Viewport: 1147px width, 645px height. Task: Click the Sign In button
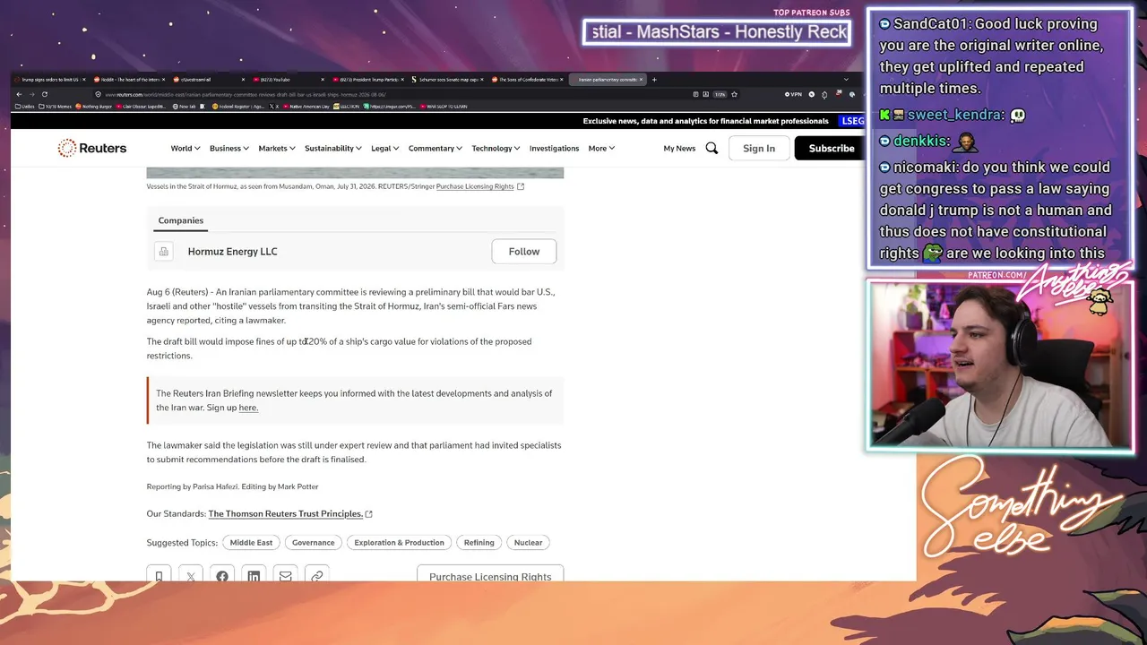point(759,148)
